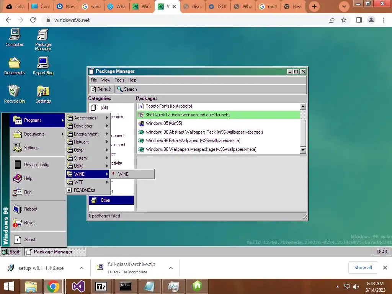
Task: Open Command Prompt from Windows taskbar
Action: [x=126, y=286]
